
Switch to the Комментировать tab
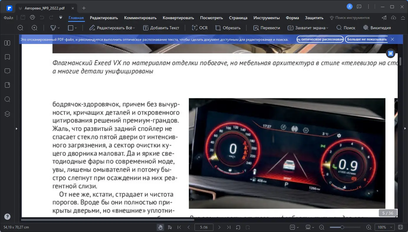tap(140, 18)
